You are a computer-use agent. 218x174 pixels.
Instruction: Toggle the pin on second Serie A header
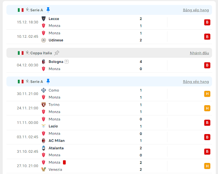click(x=48, y=81)
